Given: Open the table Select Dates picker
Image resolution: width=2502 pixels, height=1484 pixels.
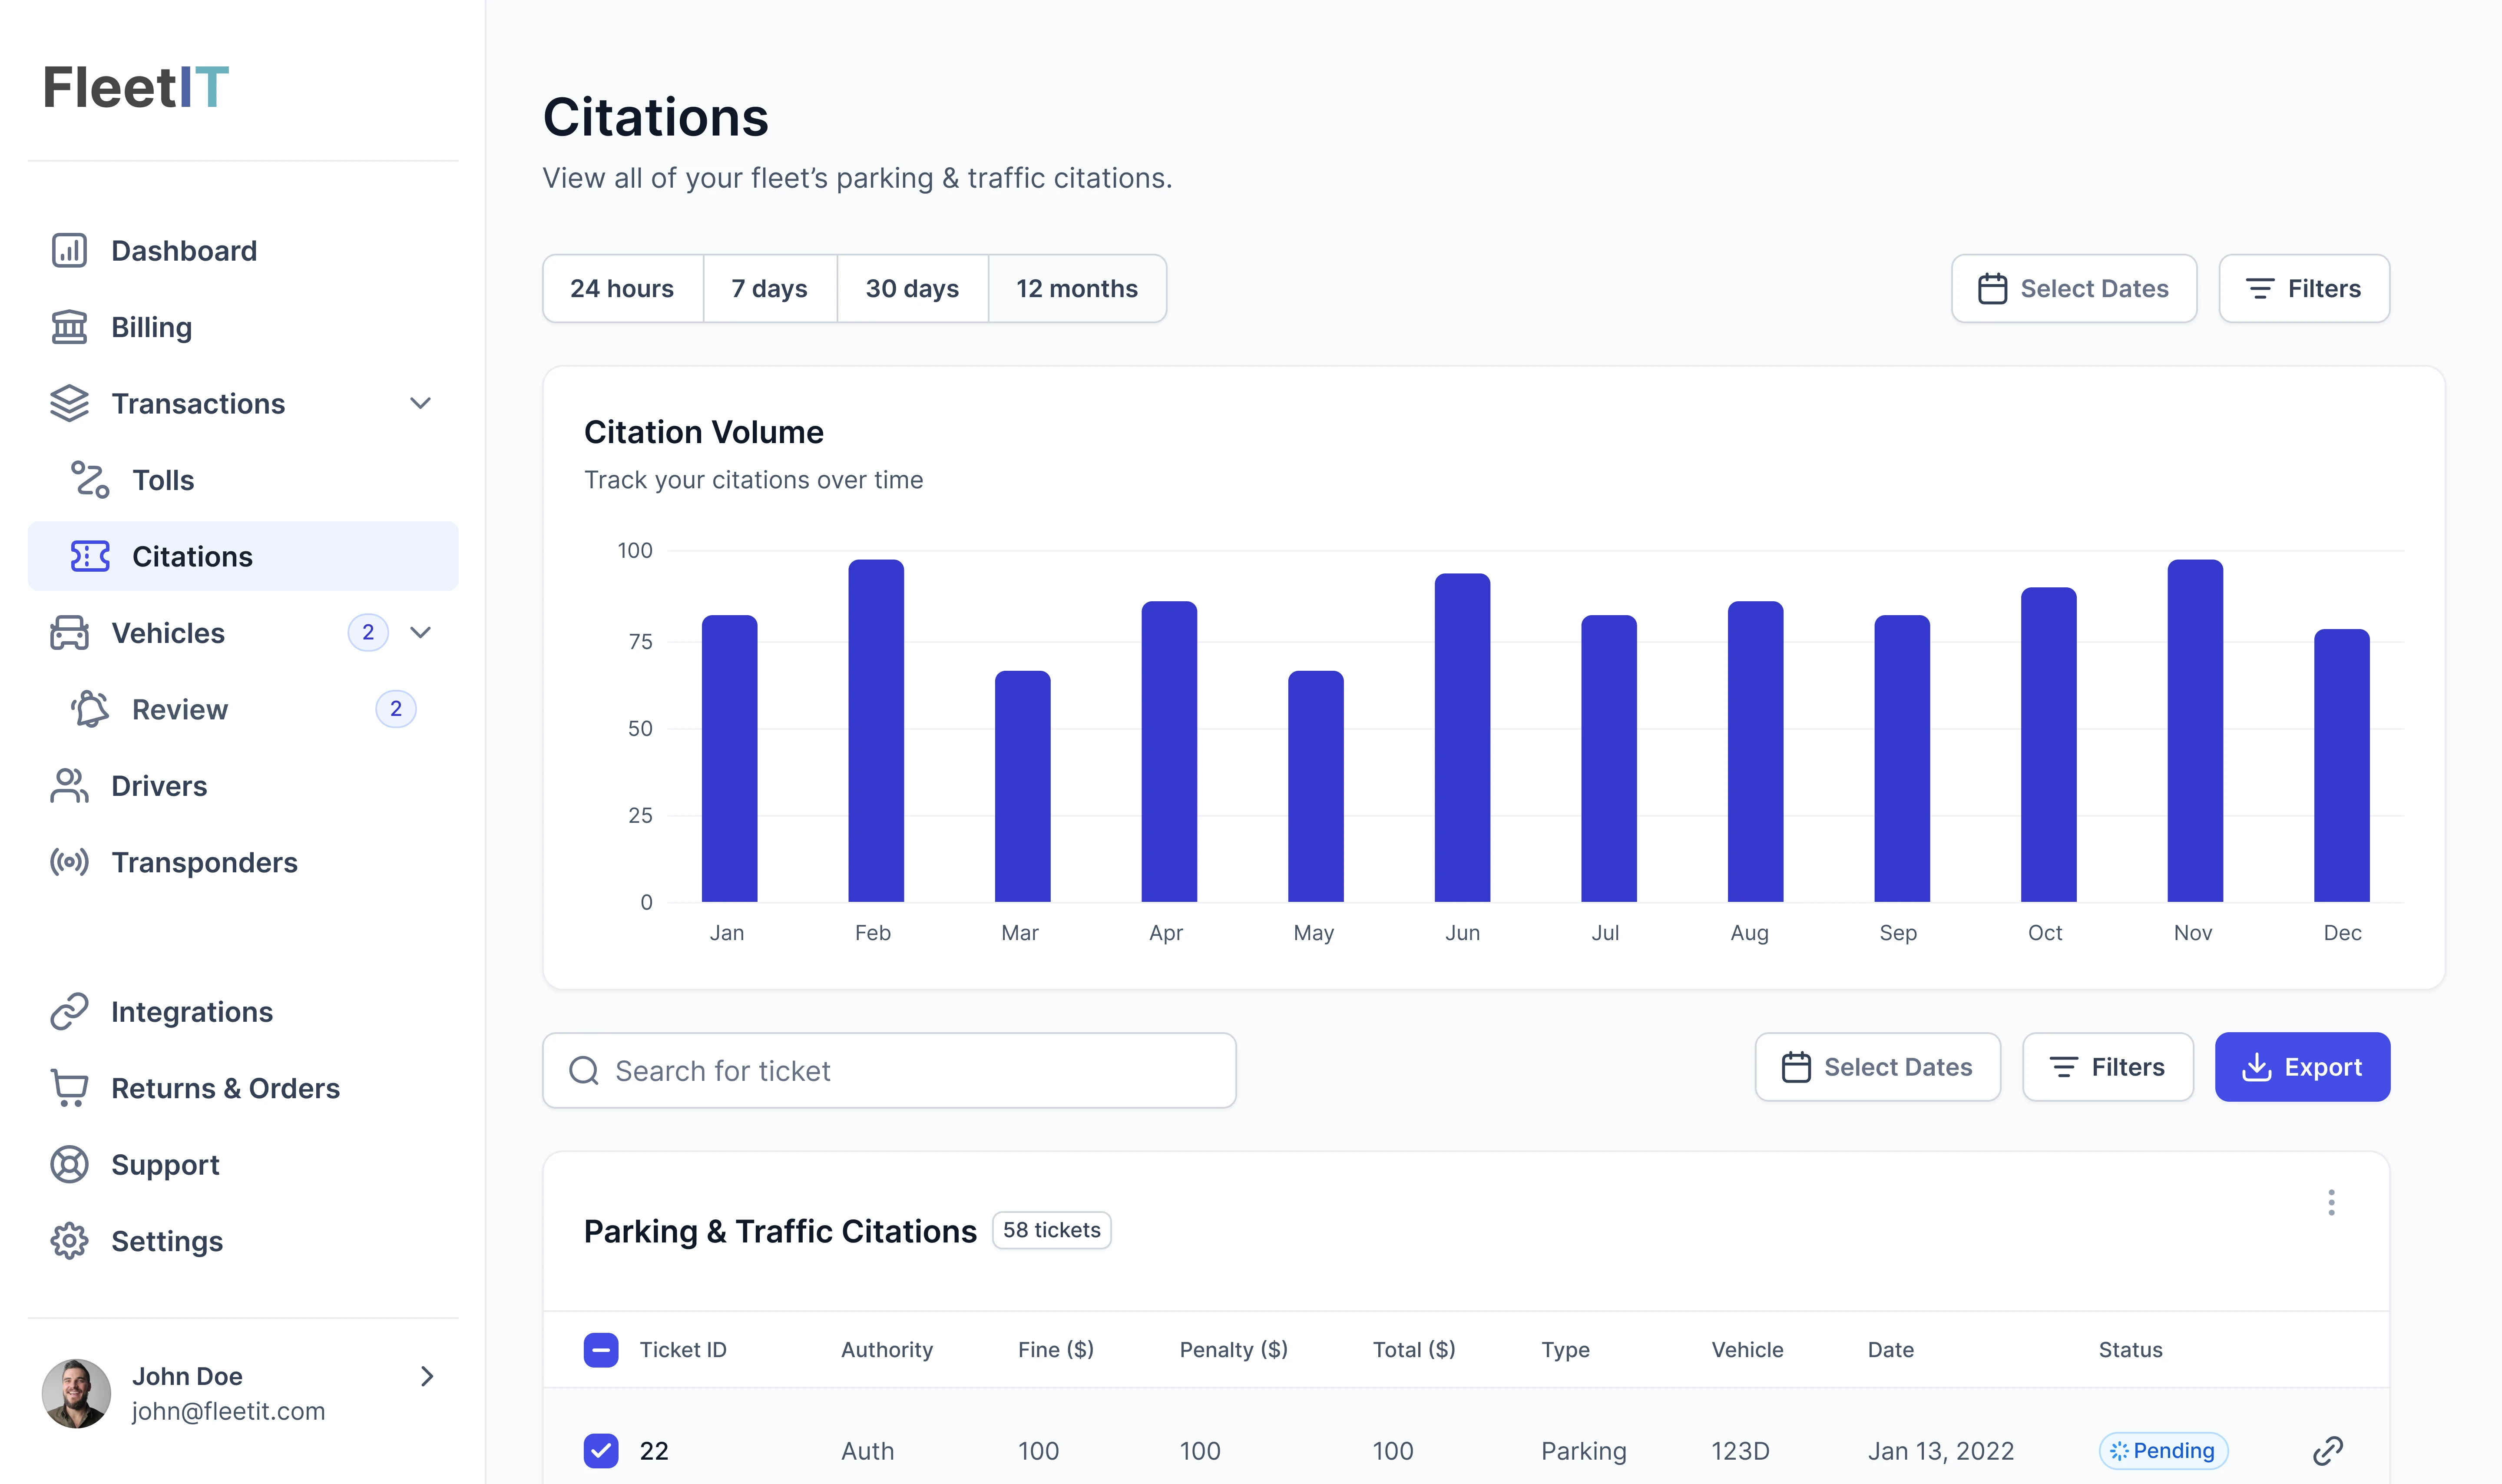Looking at the screenshot, I should coord(1877,1067).
